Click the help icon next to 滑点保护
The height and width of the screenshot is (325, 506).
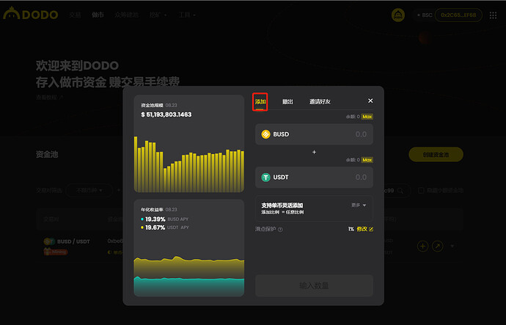click(280, 230)
